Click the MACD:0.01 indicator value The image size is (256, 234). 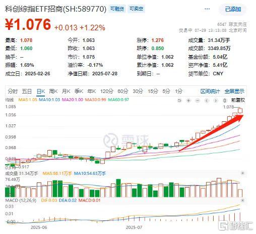[89, 201]
